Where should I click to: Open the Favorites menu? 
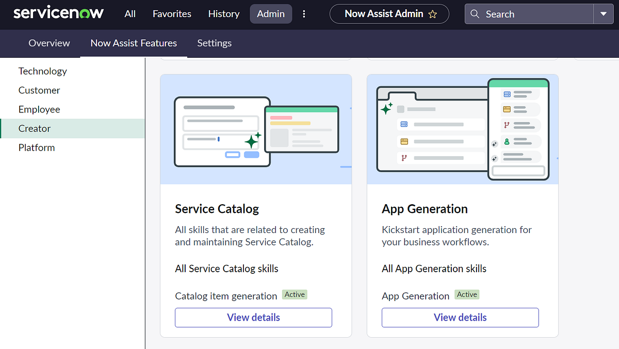172,14
